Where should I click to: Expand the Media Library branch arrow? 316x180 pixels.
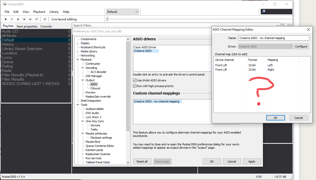click(78, 51)
